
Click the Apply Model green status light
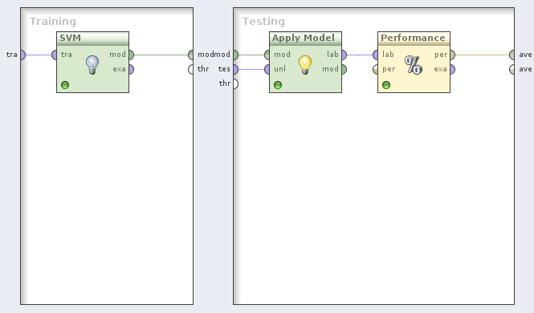278,85
